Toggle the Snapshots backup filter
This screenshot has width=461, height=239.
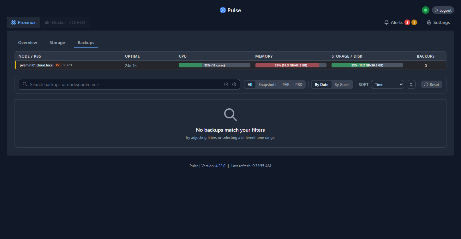point(267,84)
